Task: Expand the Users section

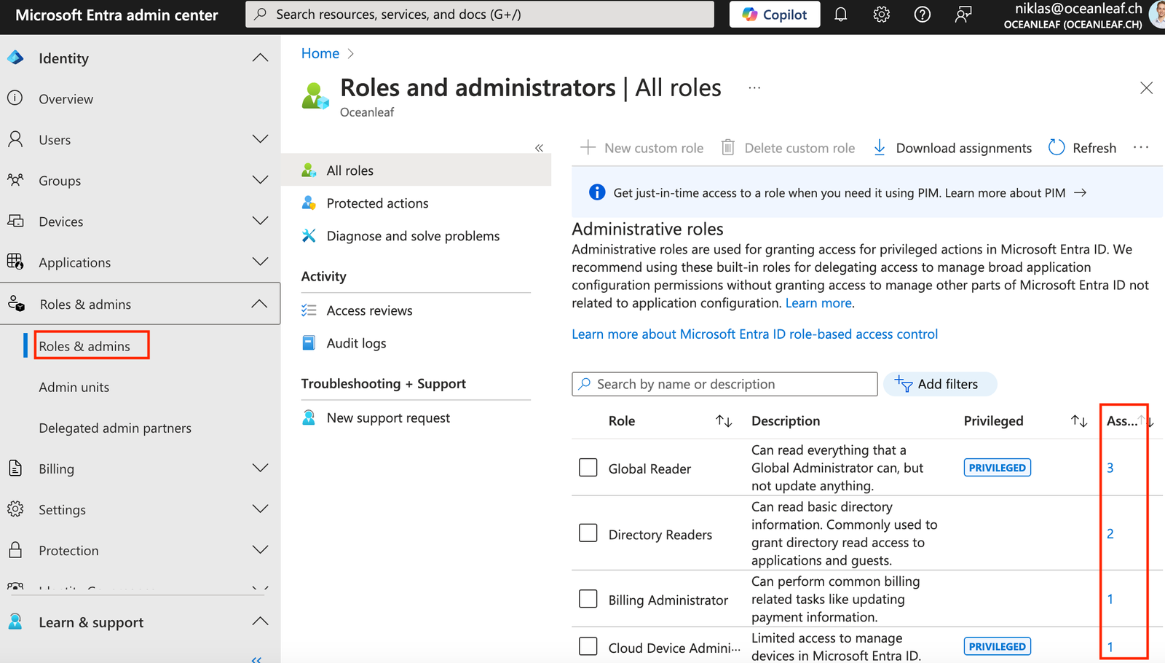Action: click(260, 138)
